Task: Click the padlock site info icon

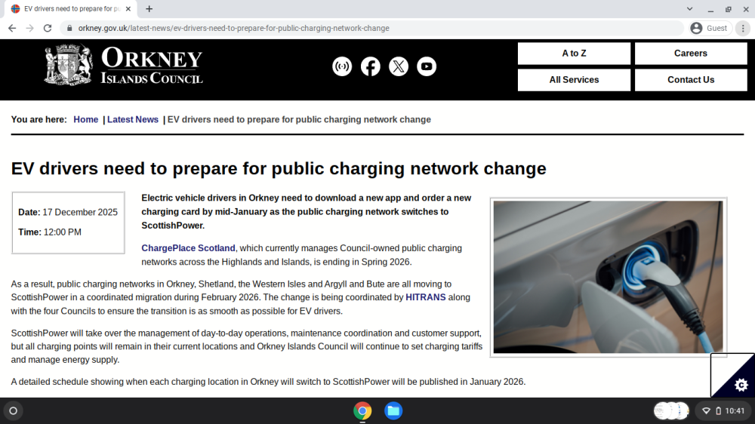Action: (x=69, y=29)
